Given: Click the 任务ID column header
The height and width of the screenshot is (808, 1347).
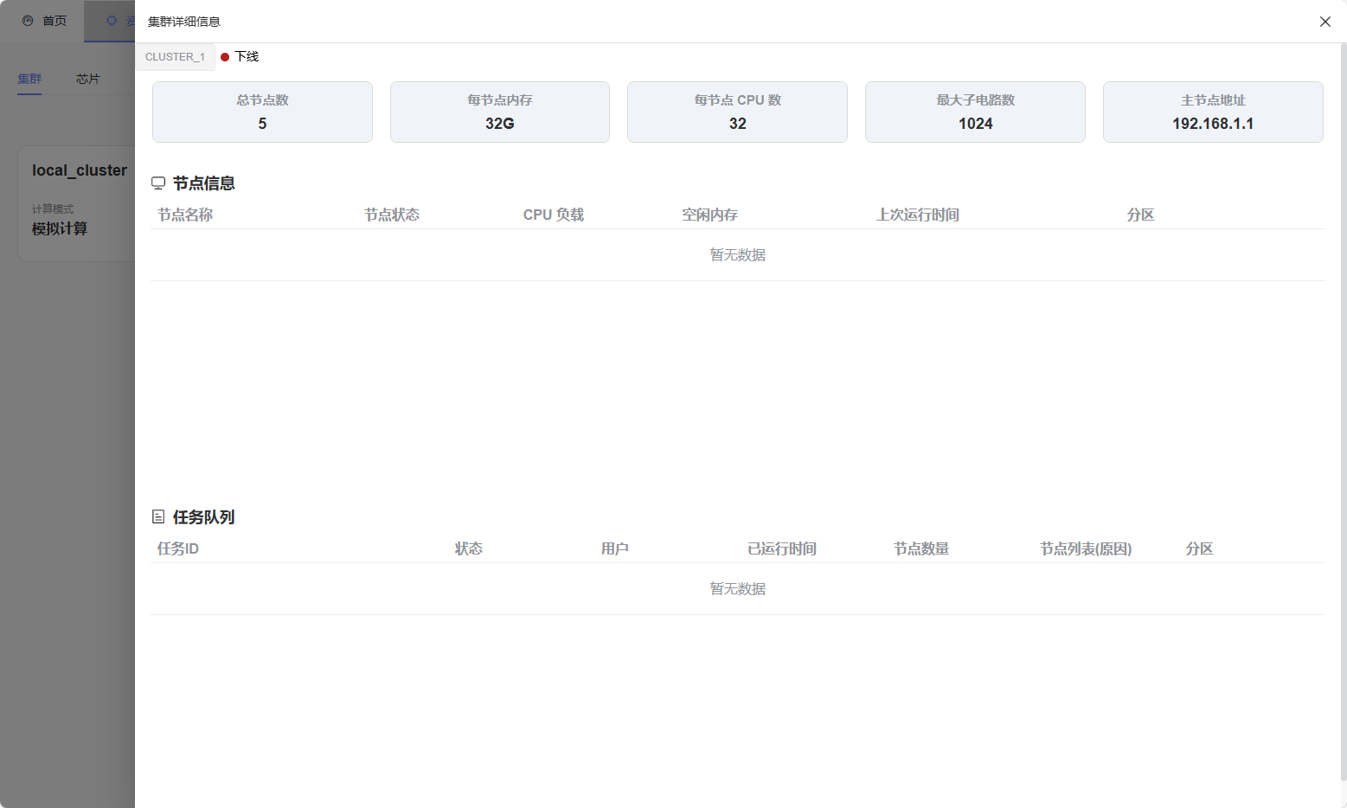Looking at the screenshot, I should 178,548.
